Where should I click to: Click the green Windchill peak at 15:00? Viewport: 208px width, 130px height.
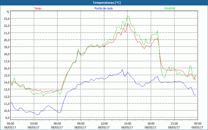128,16
